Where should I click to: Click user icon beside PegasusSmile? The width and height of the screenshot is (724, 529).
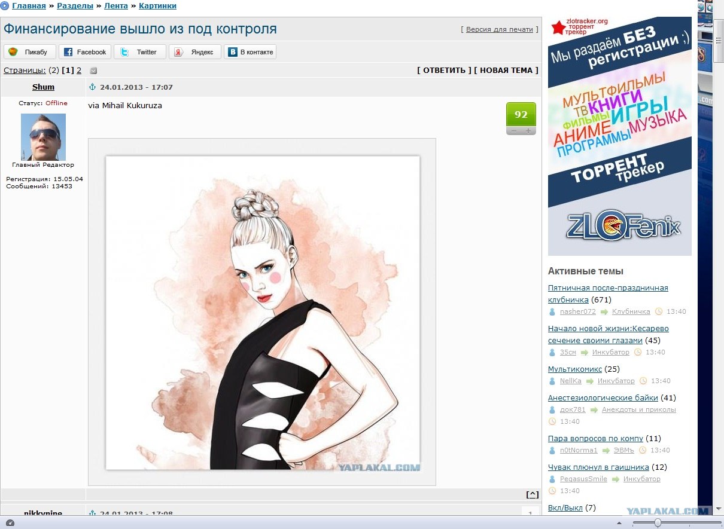pos(552,479)
